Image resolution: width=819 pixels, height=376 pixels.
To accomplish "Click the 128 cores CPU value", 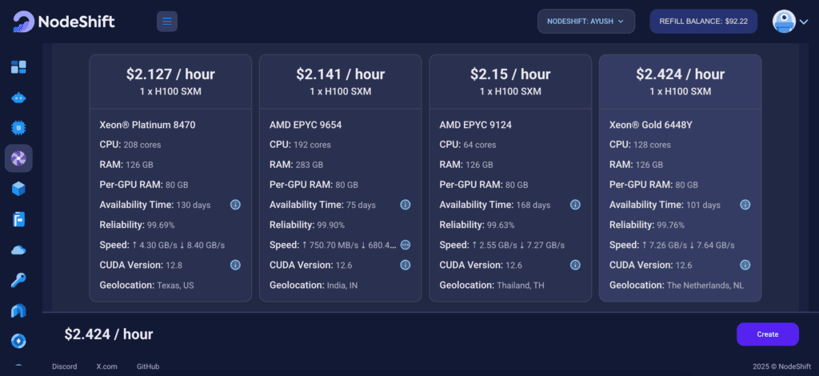I will 652,145.
